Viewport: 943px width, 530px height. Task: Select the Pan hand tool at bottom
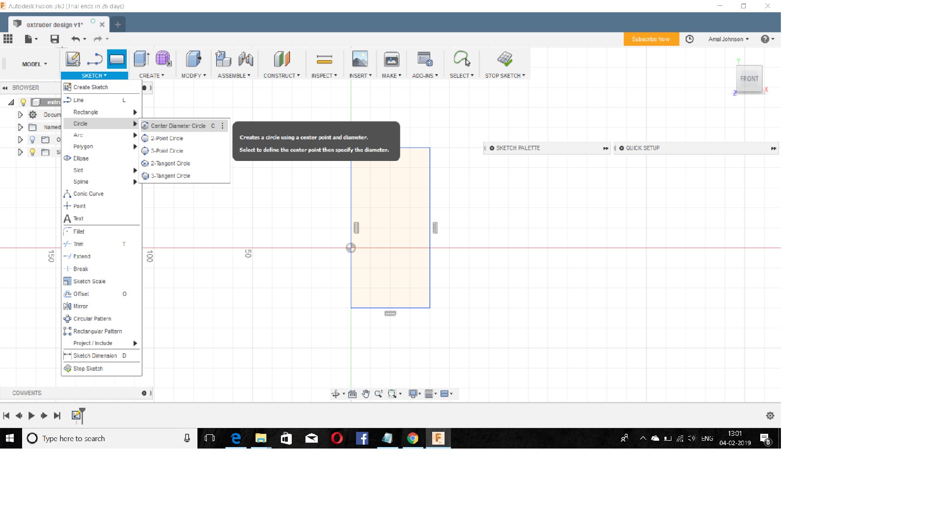[365, 394]
